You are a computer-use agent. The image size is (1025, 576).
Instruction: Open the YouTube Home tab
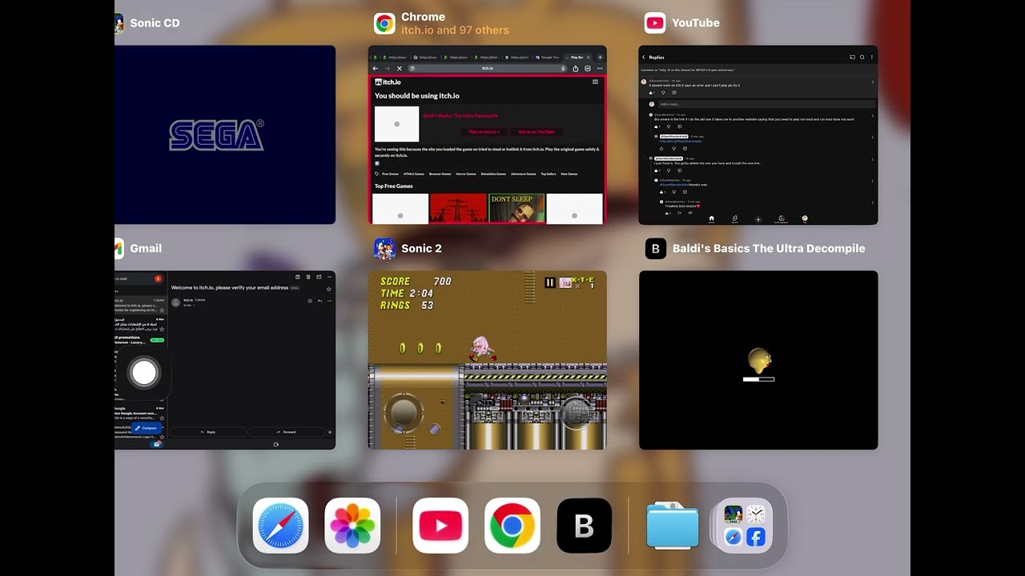[712, 219]
